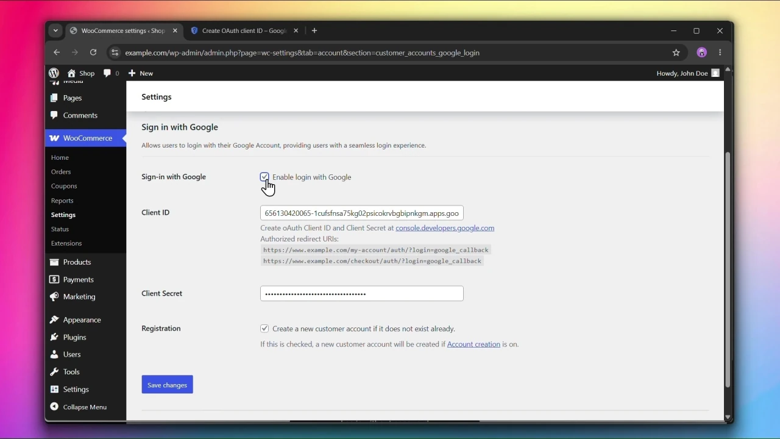Bookmark this page with the star icon
780x439 pixels.
click(676, 53)
